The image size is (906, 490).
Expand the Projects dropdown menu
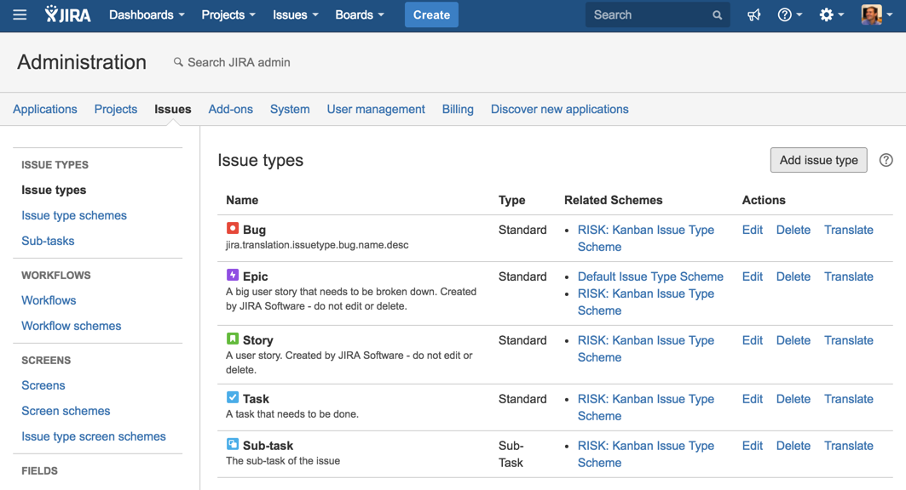(x=228, y=15)
